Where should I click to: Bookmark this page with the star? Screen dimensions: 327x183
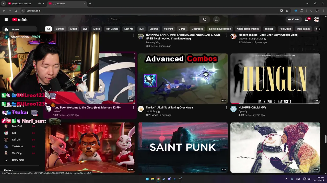pyautogui.click(x=287, y=11)
